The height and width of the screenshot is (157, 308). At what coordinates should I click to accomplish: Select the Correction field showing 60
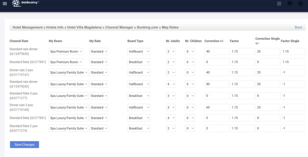click(217, 107)
